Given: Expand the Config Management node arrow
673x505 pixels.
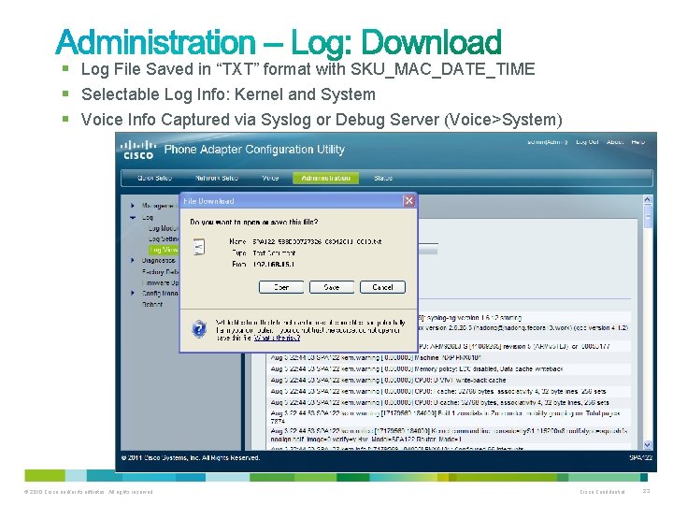Looking at the screenshot, I should (133, 293).
